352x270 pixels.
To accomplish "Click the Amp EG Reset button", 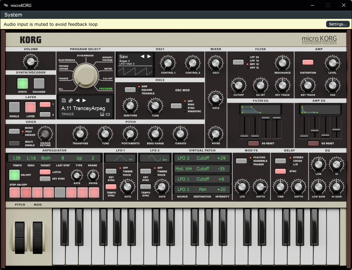I will pyautogui.click(x=313, y=143).
